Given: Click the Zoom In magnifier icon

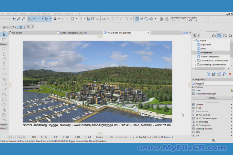Looking at the screenshot, I should 19,137.
